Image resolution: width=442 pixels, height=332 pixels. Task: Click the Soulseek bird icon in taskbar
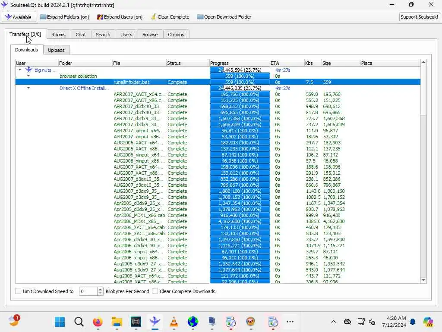coord(155,322)
